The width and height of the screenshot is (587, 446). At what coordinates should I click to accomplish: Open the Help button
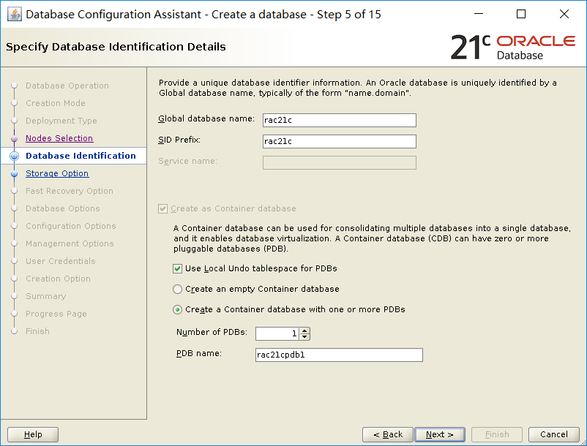coord(33,434)
